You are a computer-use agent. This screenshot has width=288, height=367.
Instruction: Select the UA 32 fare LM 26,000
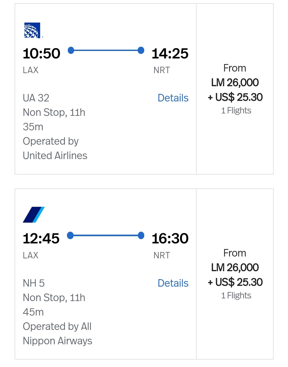(235, 83)
